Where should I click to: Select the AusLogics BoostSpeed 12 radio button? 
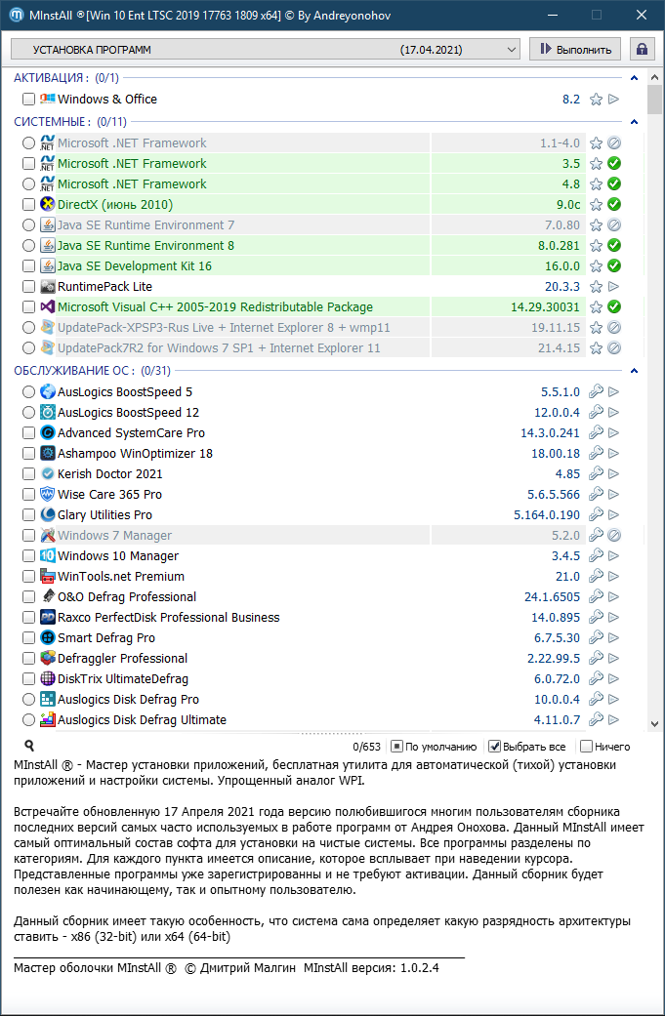[x=28, y=413]
